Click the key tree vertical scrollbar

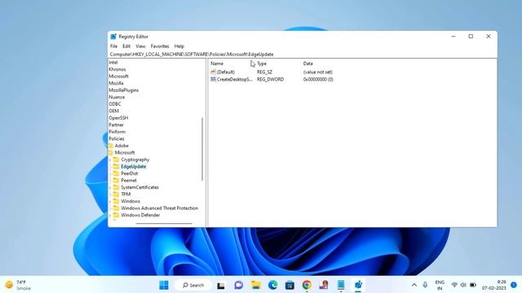point(202,149)
